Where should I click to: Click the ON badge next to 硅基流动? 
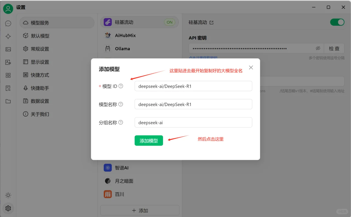[x=169, y=22]
